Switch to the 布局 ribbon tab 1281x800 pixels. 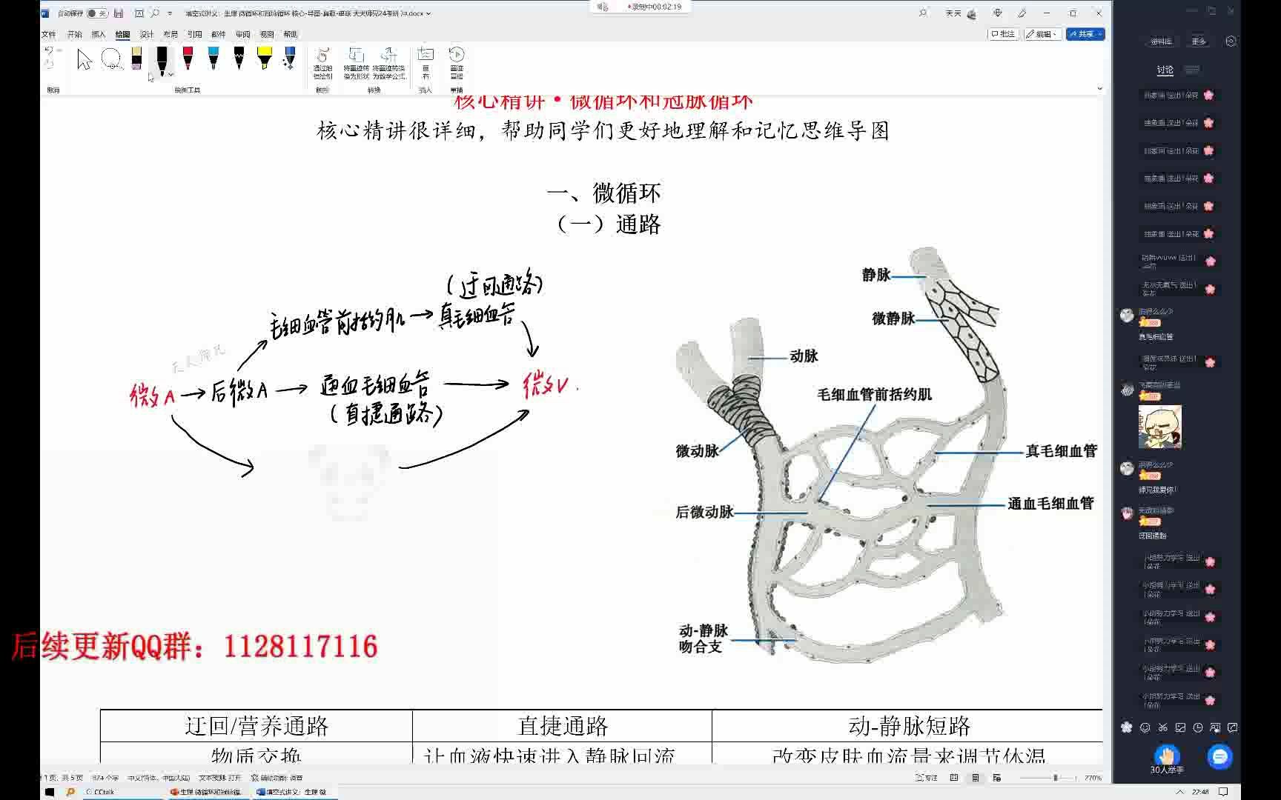171,34
